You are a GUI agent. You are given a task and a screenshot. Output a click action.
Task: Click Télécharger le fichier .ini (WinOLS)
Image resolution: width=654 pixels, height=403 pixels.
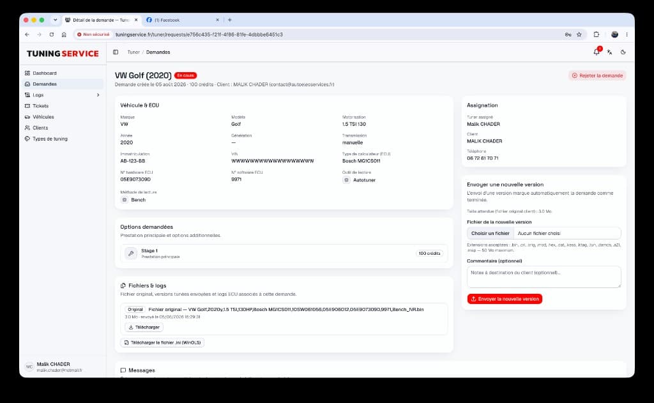point(162,342)
